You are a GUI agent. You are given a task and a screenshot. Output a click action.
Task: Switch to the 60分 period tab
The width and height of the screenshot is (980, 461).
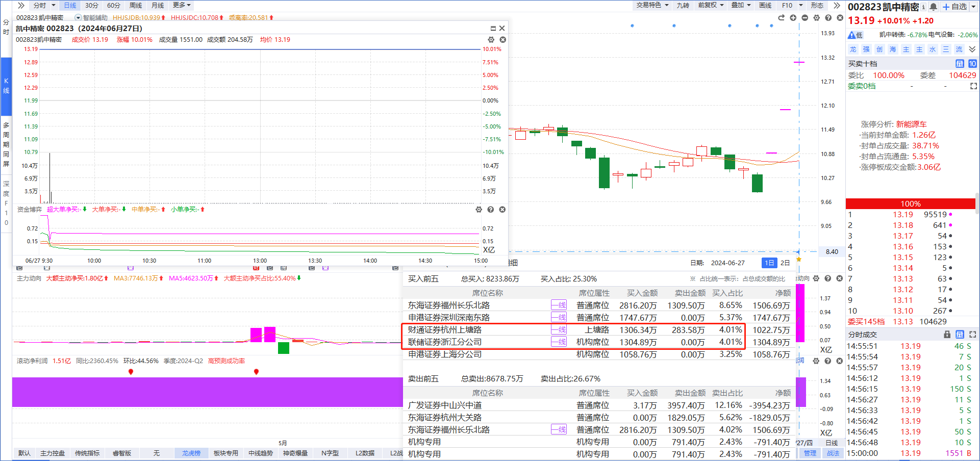pyautogui.click(x=113, y=5)
